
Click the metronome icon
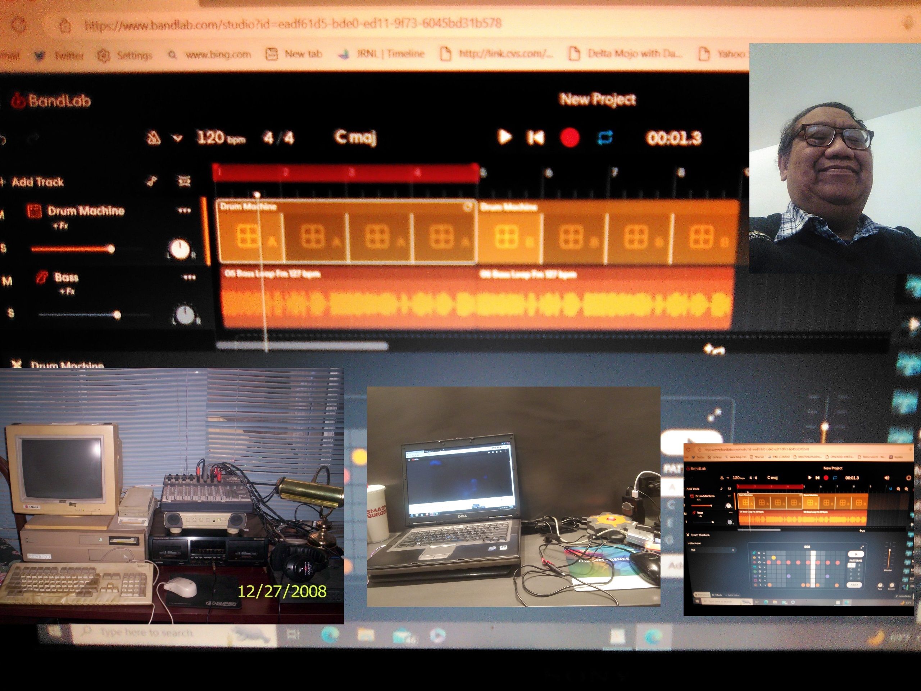pyautogui.click(x=153, y=137)
